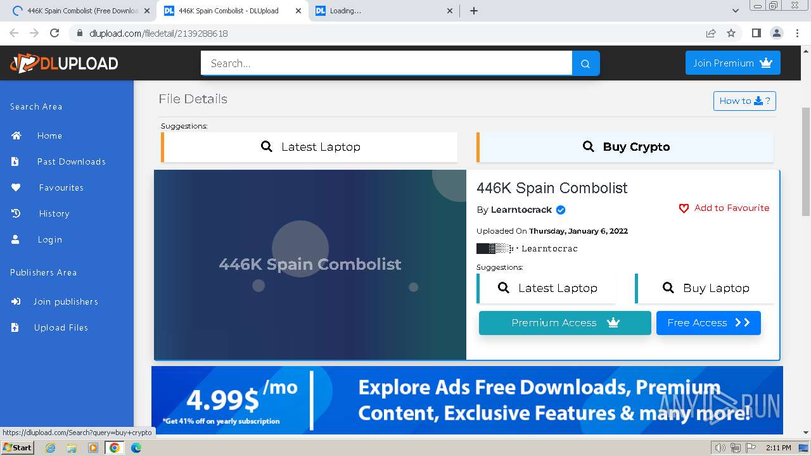Close the DLUpload active tab
Image resolution: width=811 pixels, height=456 pixels.
coord(298,11)
